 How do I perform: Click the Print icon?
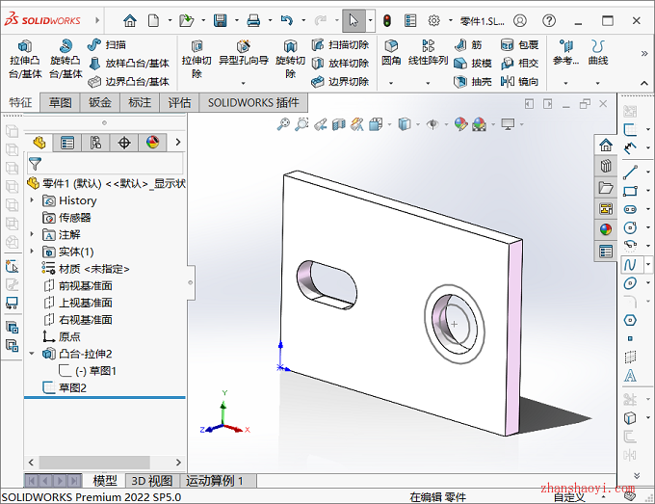(x=253, y=20)
